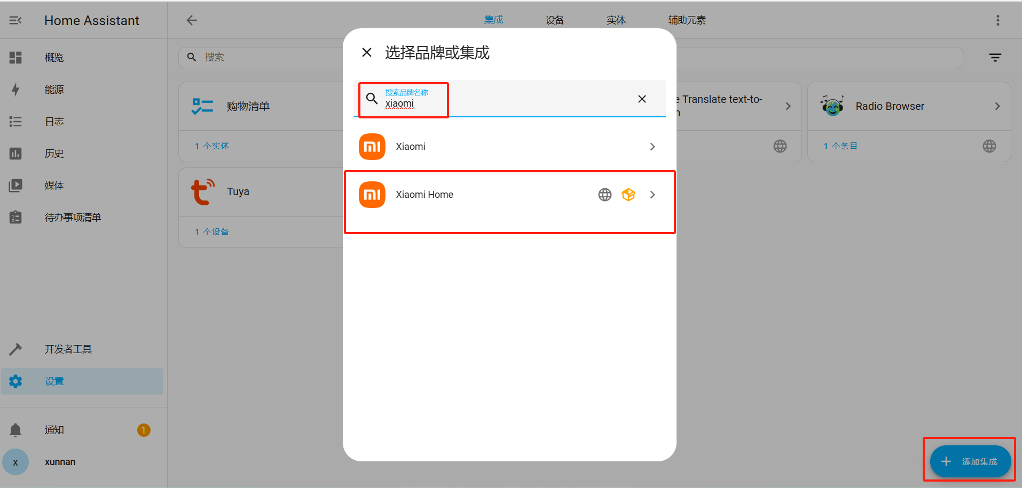Screen dimensions: 1022x488
Task: Open the 待办事项清单 clipboard icon
Action: point(15,218)
